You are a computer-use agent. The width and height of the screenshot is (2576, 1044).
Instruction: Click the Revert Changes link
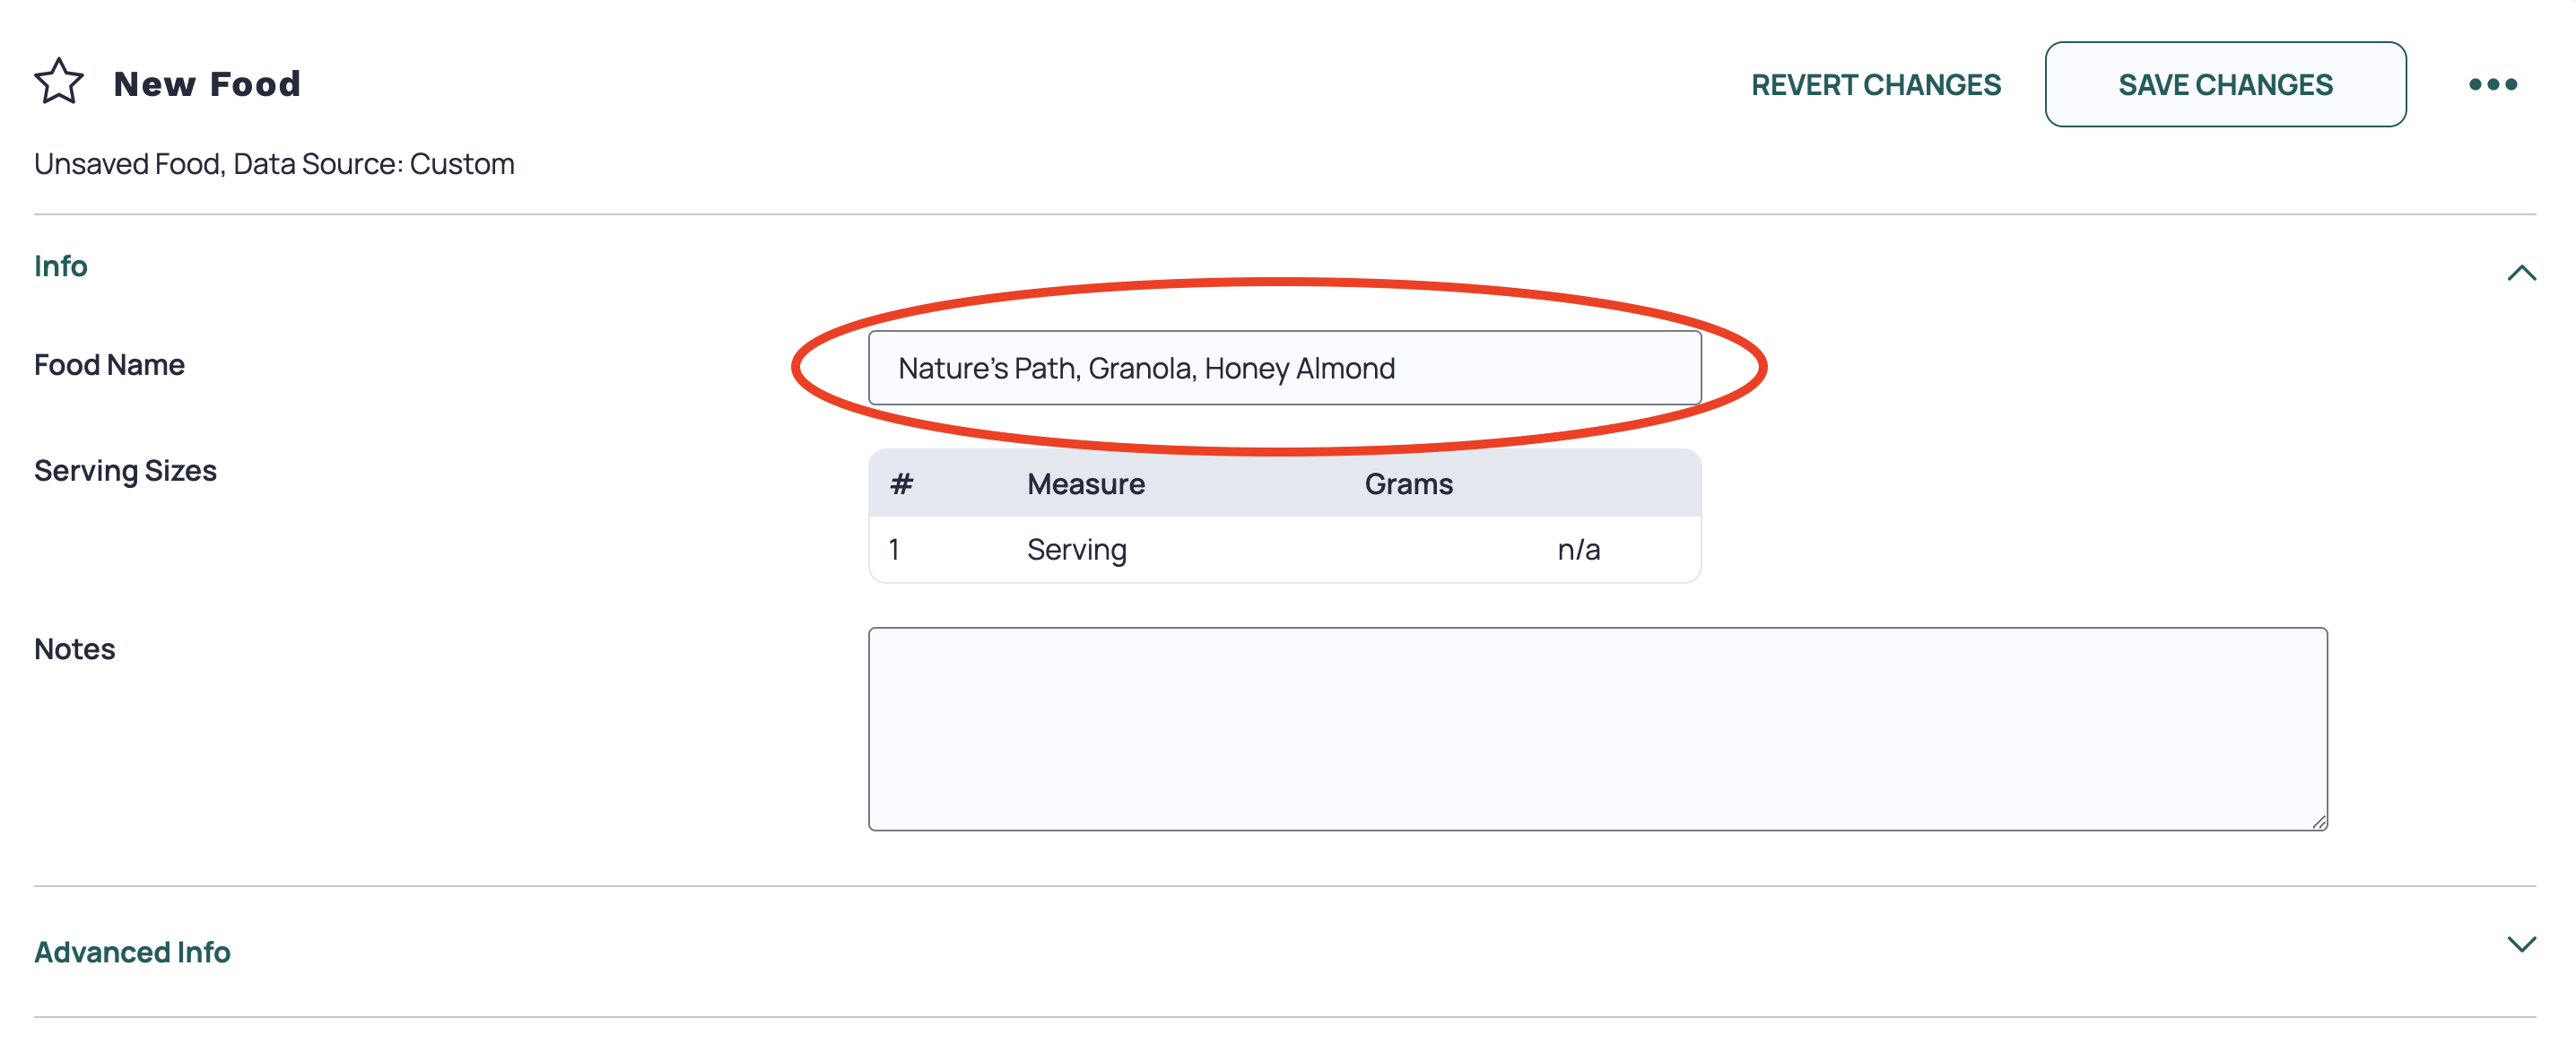pyautogui.click(x=1875, y=85)
